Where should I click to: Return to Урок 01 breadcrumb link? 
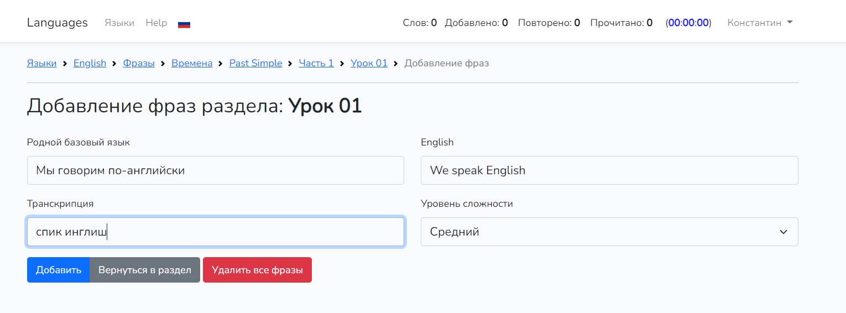(369, 63)
